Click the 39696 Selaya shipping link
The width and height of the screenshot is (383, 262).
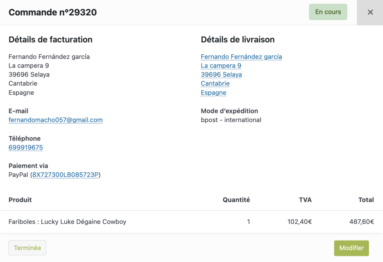pos(221,74)
